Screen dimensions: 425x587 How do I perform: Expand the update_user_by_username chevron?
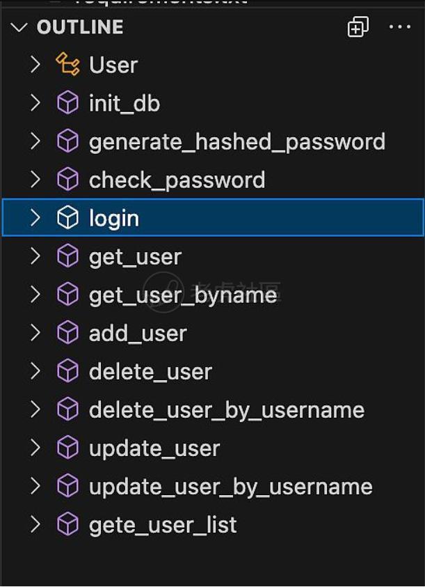pyautogui.click(x=35, y=487)
